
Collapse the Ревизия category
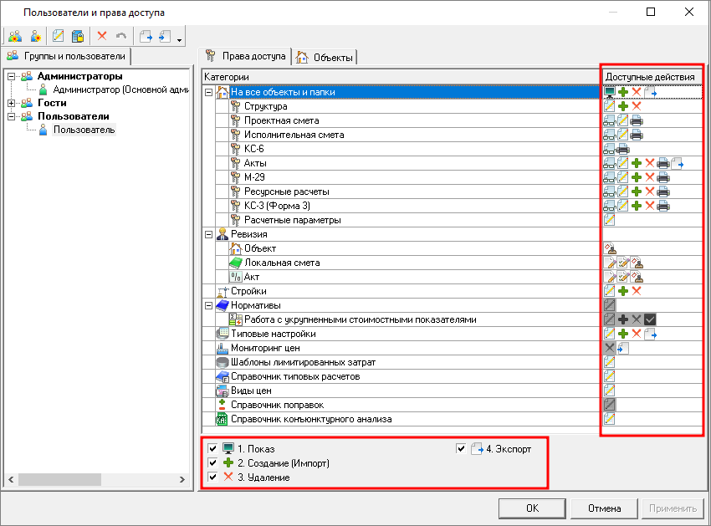[x=209, y=234]
